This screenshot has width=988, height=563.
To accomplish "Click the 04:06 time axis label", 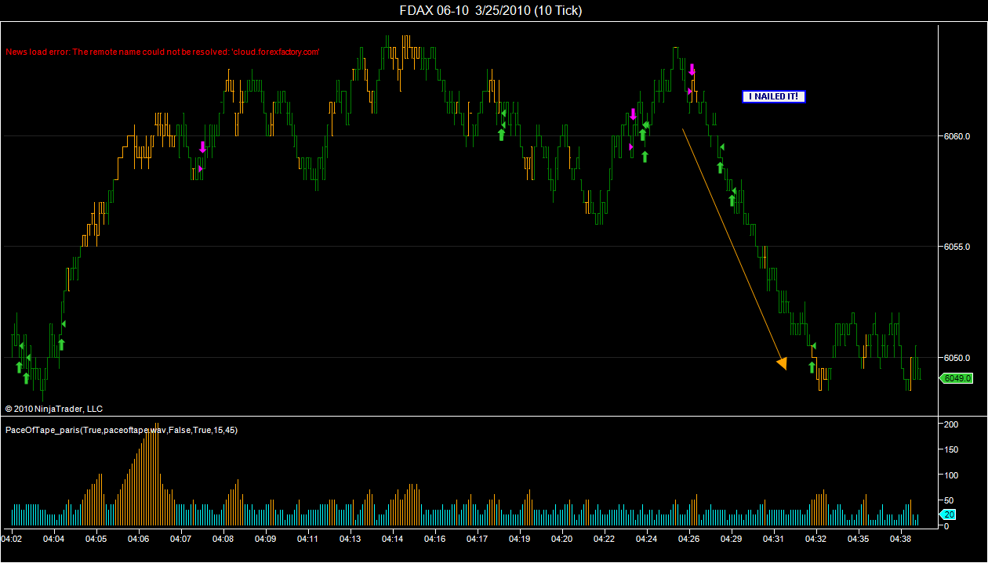I will click(x=139, y=539).
